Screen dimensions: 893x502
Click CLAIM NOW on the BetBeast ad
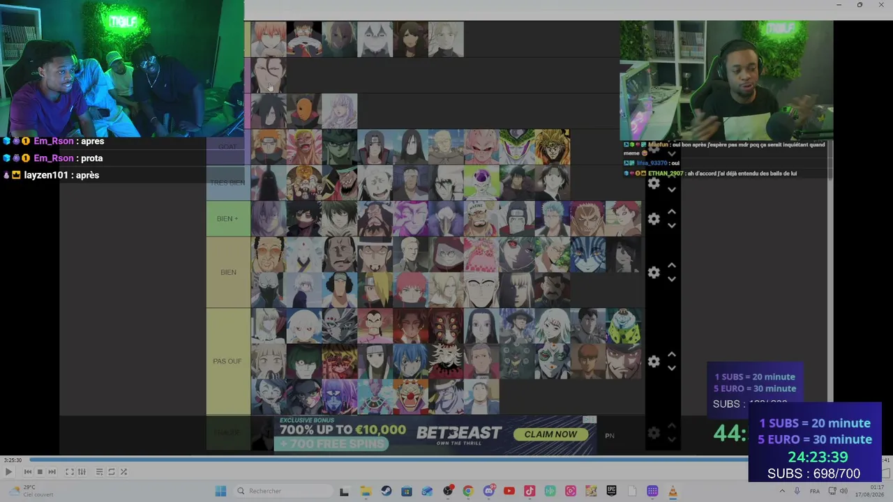tap(550, 434)
